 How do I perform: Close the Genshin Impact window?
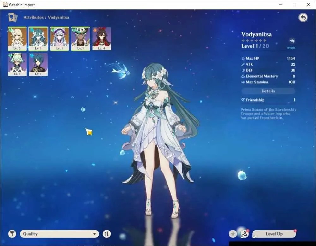point(308,5)
